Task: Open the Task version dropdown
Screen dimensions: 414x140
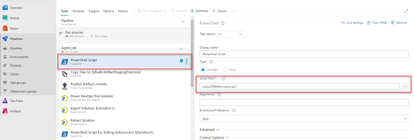Action: coord(230,34)
